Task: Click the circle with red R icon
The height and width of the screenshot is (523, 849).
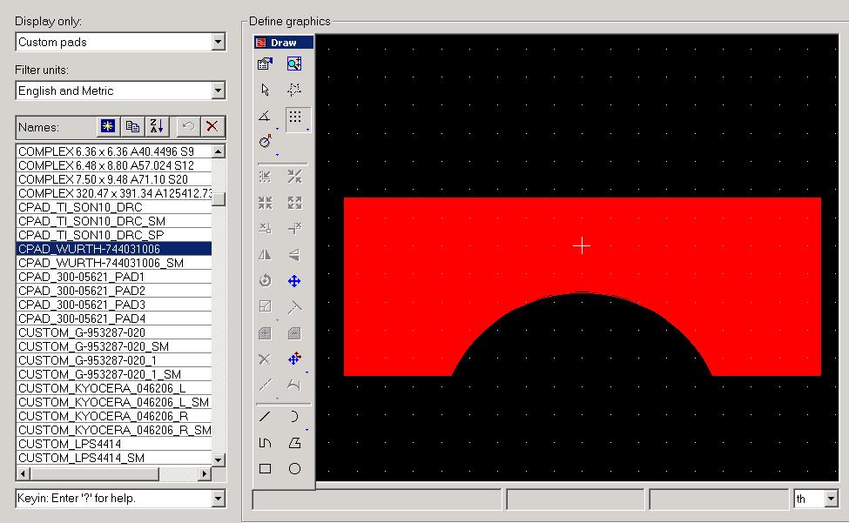Action: [x=266, y=142]
